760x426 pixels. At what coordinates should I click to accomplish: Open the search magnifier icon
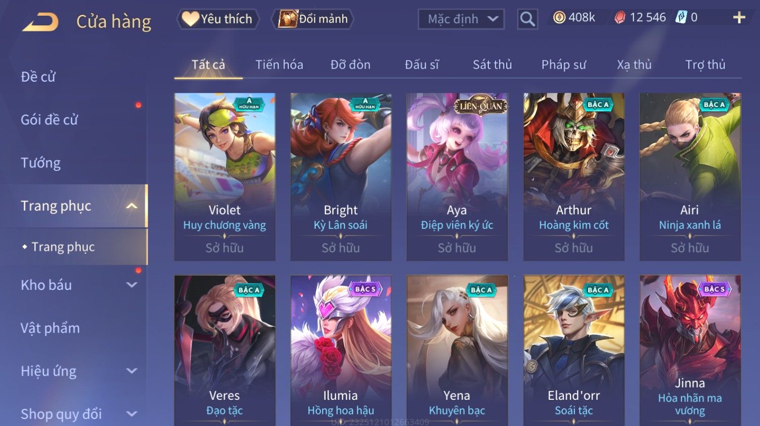click(527, 20)
